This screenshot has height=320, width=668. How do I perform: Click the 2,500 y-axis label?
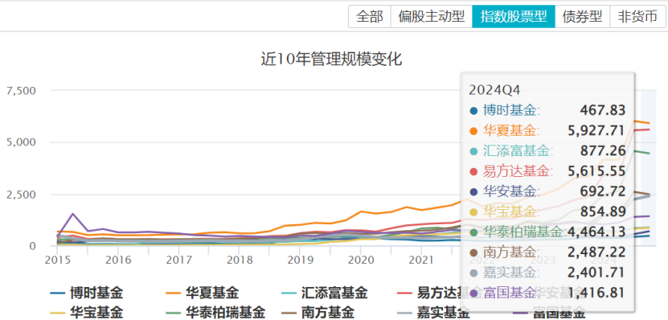(21, 195)
